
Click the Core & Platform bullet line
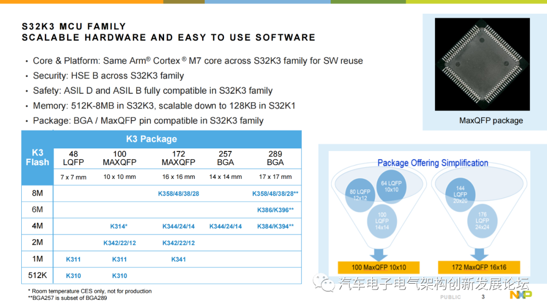198,61
